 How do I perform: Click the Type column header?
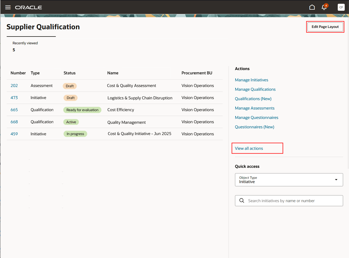coord(35,73)
